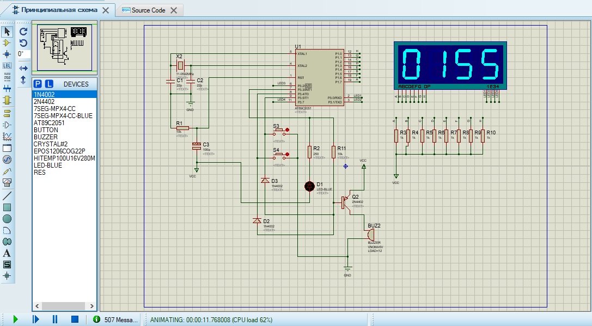
Task: Switch to the Принципиальная схема tab
Action: tap(59, 10)
